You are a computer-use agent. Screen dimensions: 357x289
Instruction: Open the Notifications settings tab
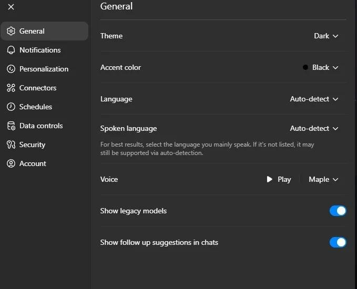click(44, 50)
